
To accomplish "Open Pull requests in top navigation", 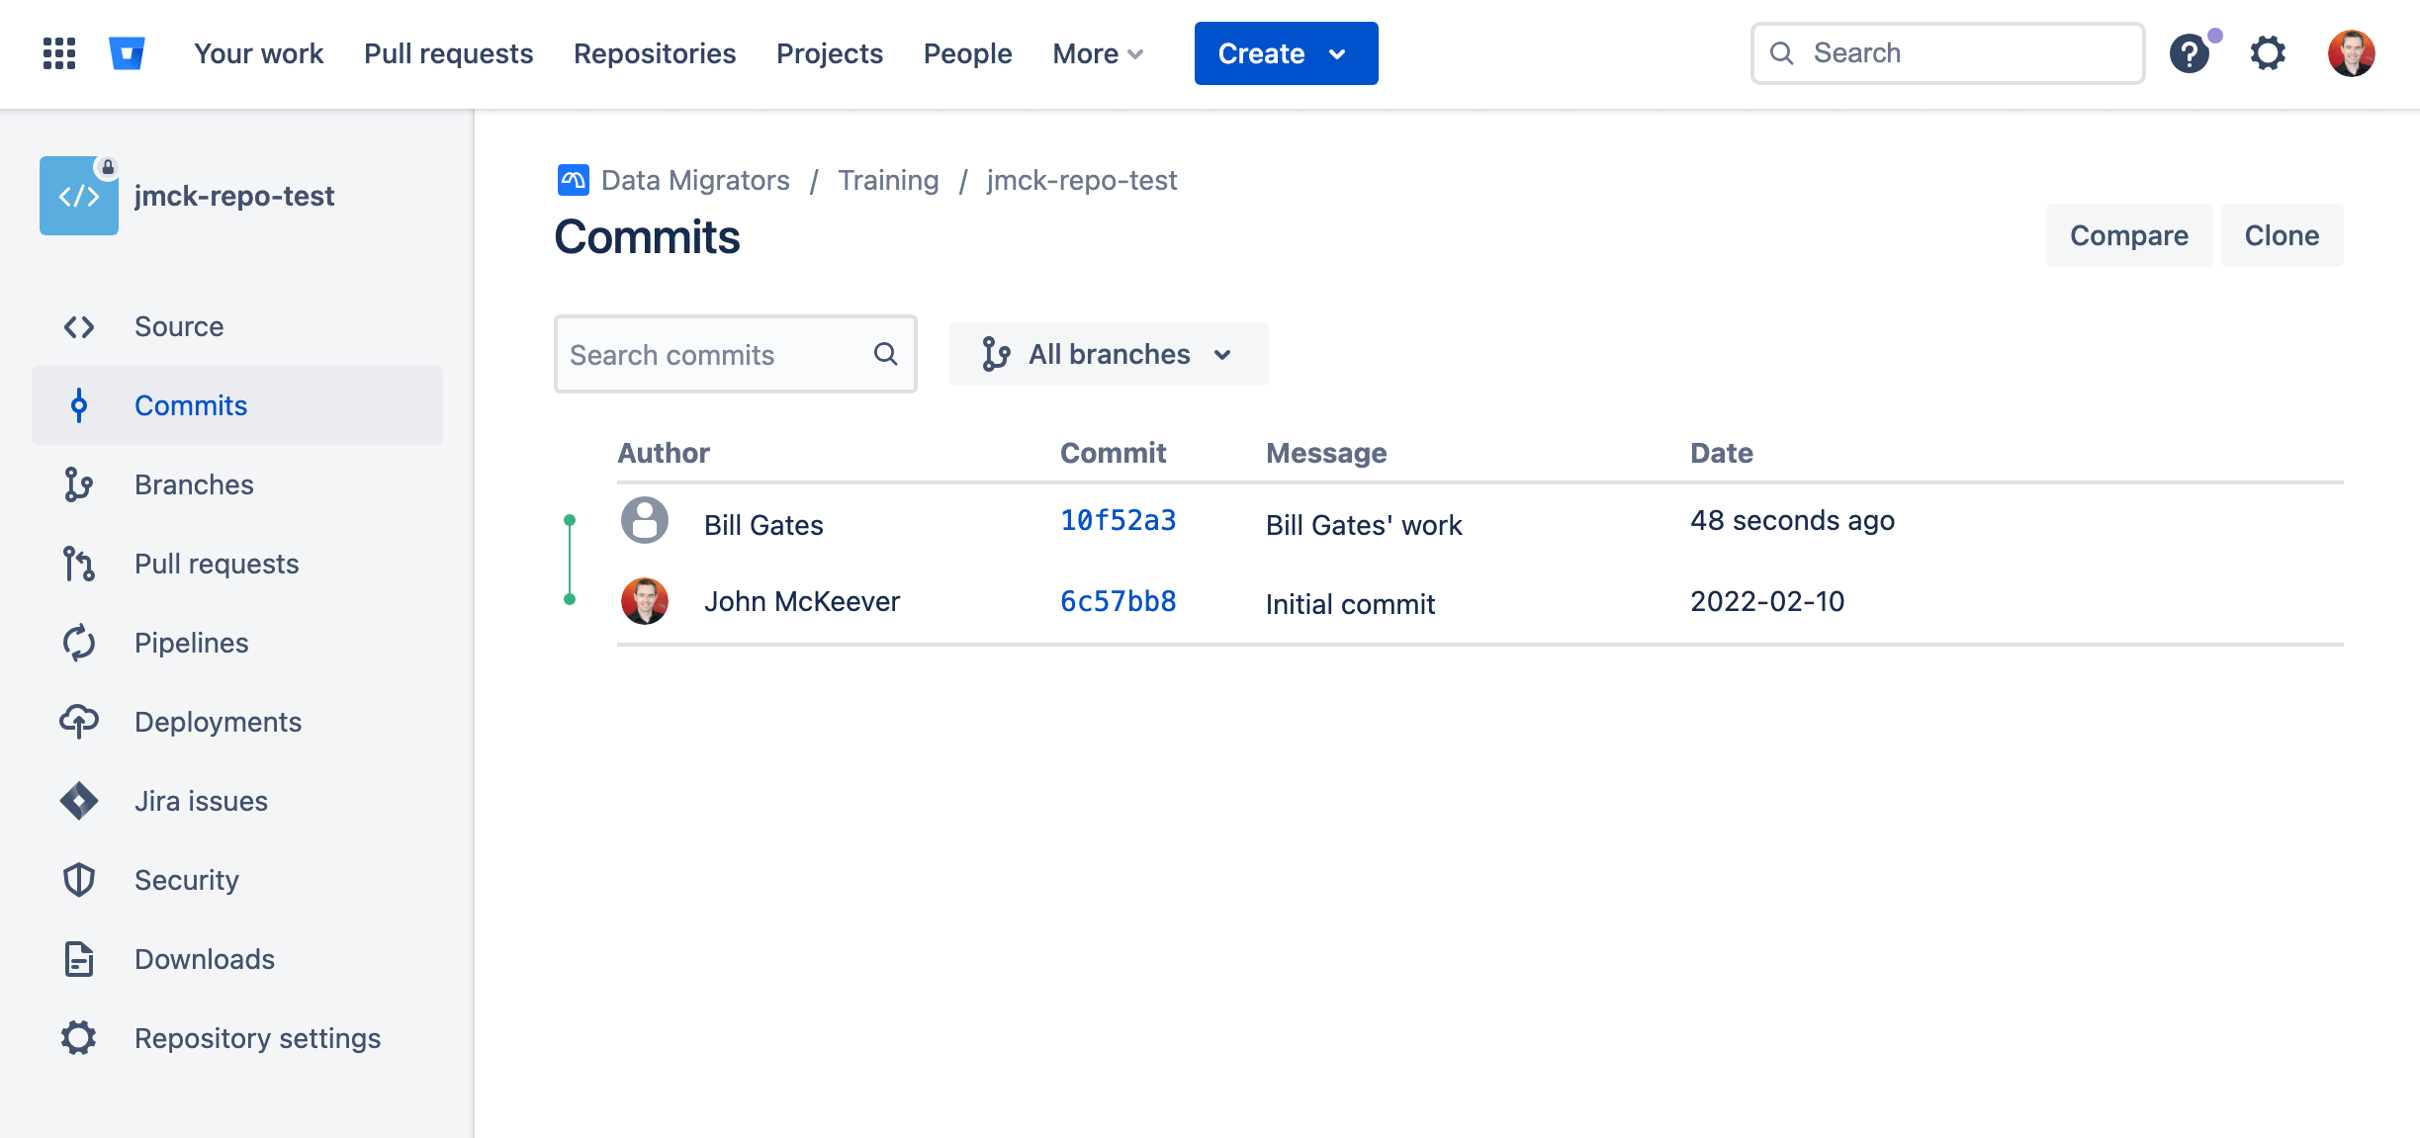I will point(448,53).
